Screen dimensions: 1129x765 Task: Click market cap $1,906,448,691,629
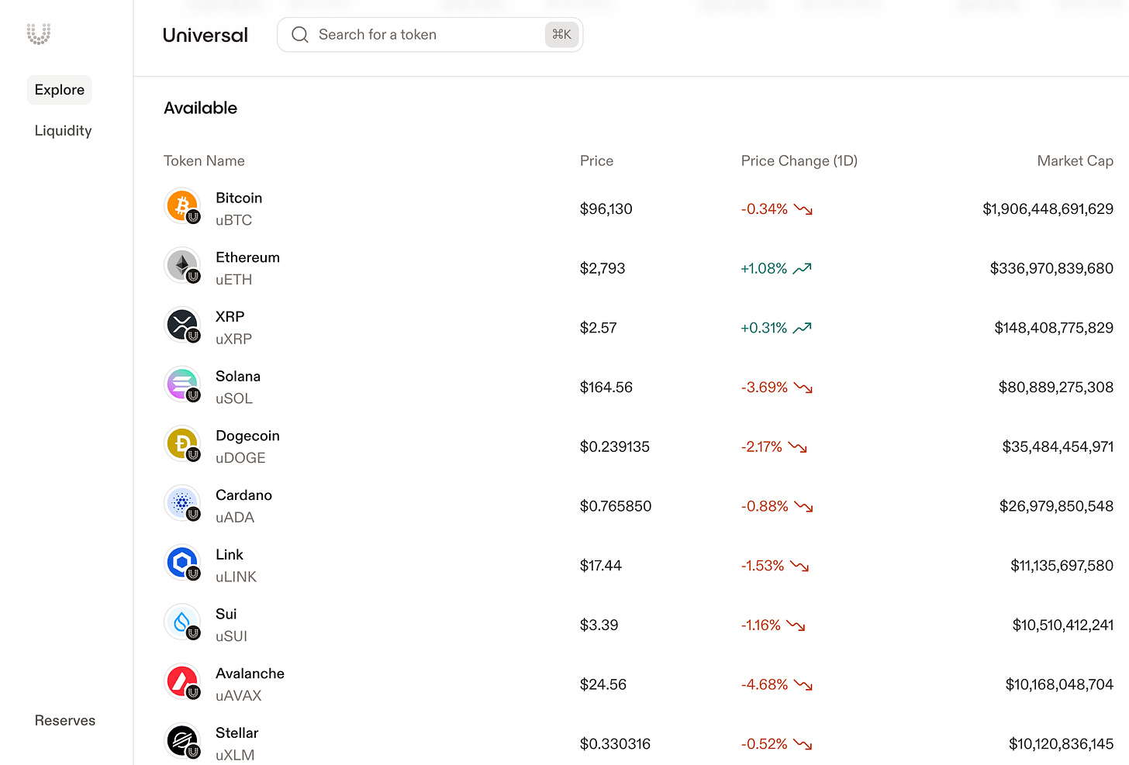click(x=1048, y=209)
